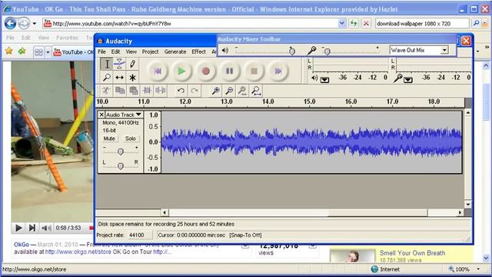Click the Trim outside selection icon
This screenshot has height=277, width=492.
click(x=147, y=91)
